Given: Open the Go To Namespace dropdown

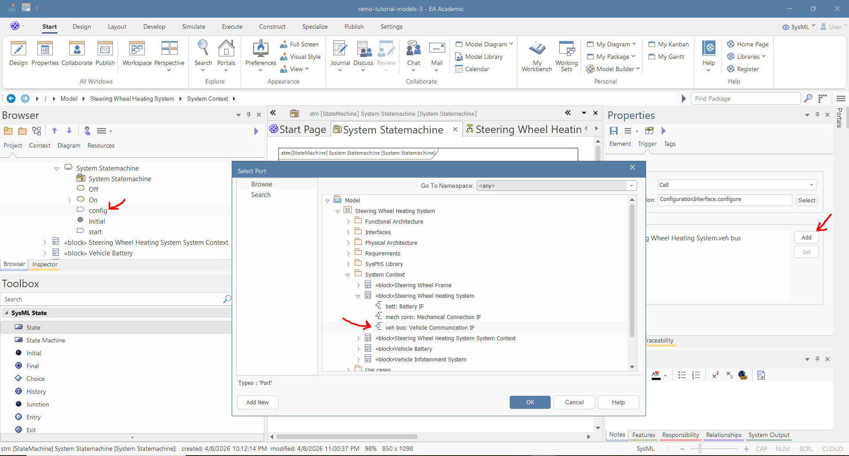Looking at the screenshot, I should pos(631,186).
